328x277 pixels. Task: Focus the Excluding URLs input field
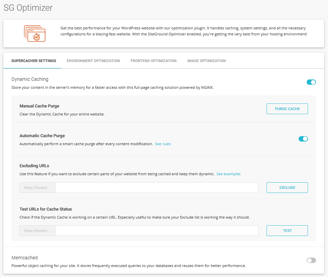pos(157,188)
